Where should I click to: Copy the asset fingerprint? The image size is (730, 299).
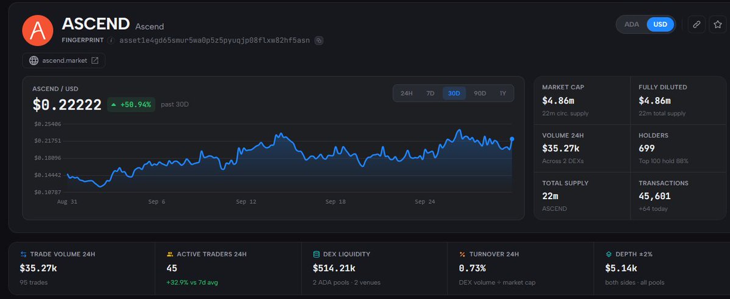pyautogui.click(x=318, y=41)
